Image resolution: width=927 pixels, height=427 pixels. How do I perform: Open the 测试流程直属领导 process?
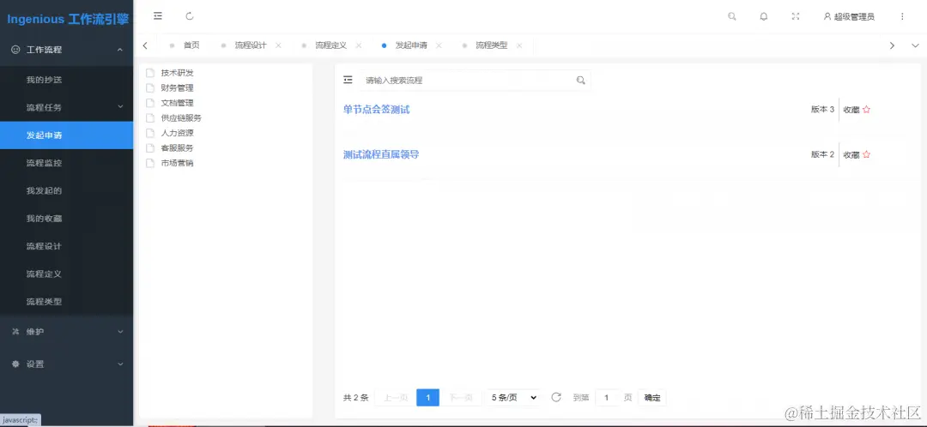click(x=381, y=154)
